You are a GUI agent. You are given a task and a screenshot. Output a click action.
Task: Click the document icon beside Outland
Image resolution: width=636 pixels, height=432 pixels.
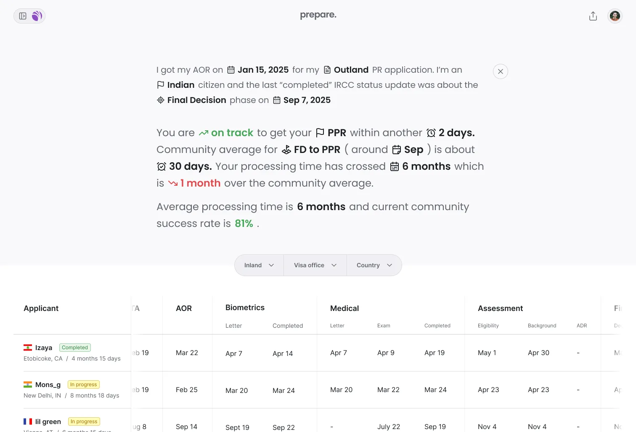tap(327, 70)
